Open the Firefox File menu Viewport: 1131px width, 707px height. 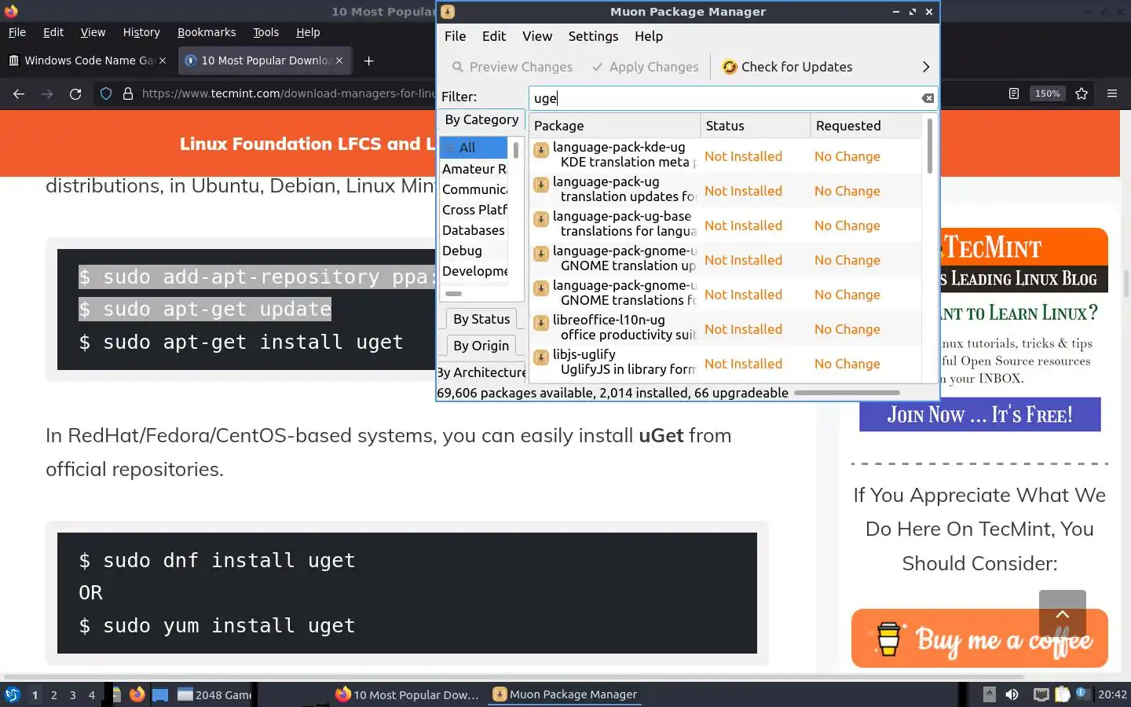click(x=16, y=32)
